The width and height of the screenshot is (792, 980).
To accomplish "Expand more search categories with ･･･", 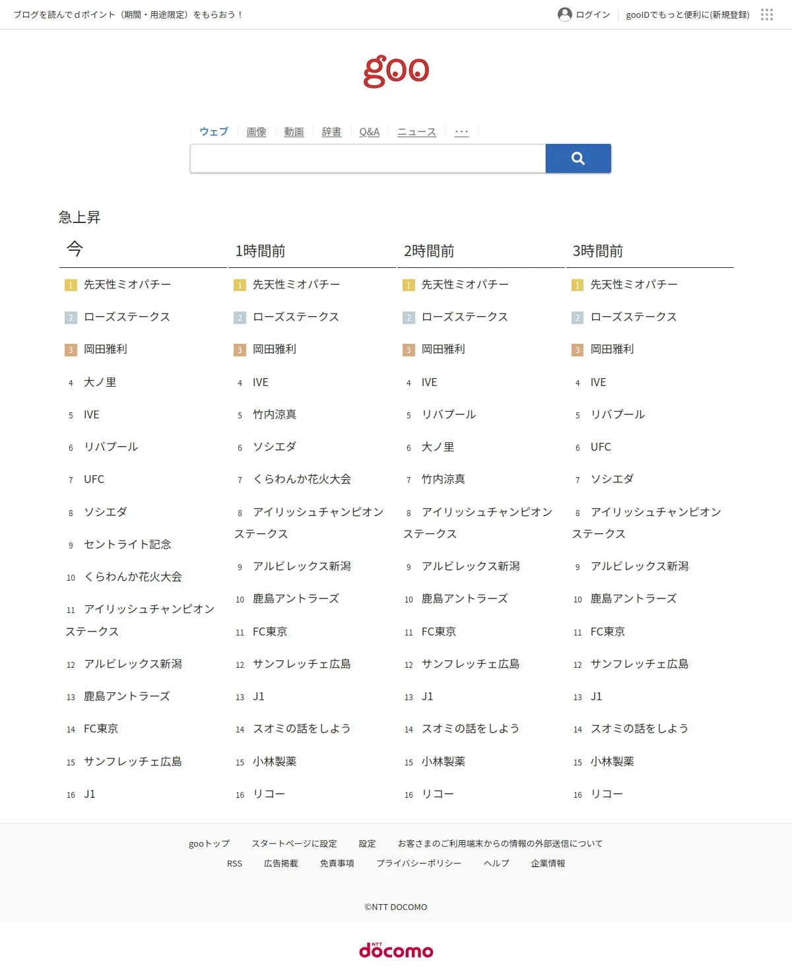I will click(x=461, y=132).
